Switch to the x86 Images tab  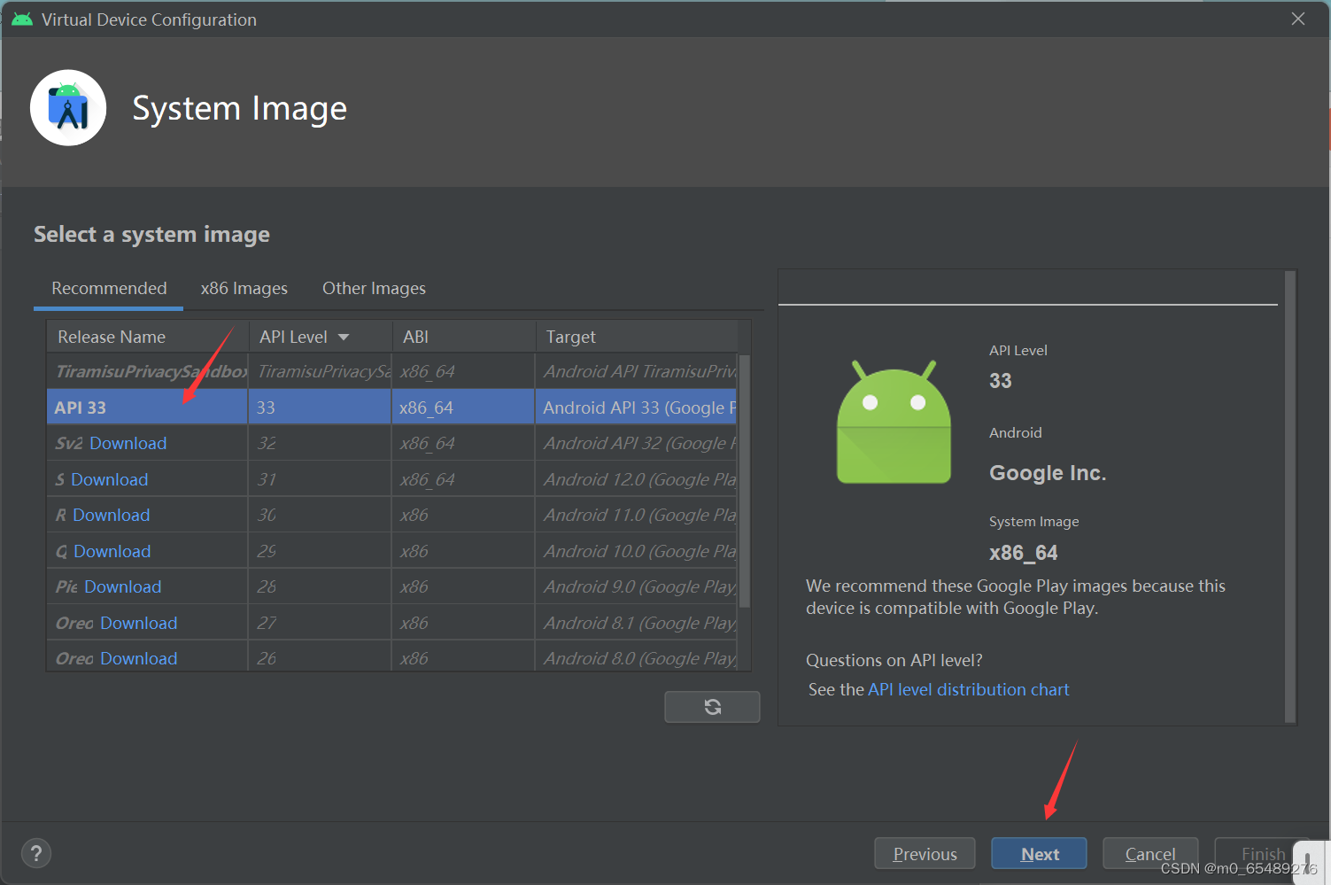[244, 289]
